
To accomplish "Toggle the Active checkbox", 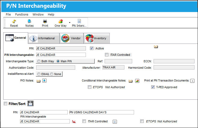I will (x=92, y=48).
